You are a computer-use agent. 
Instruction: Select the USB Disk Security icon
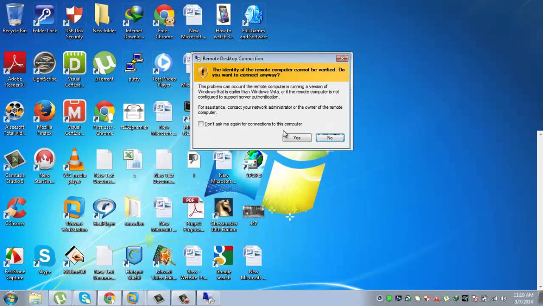click(x=74, y=22)
